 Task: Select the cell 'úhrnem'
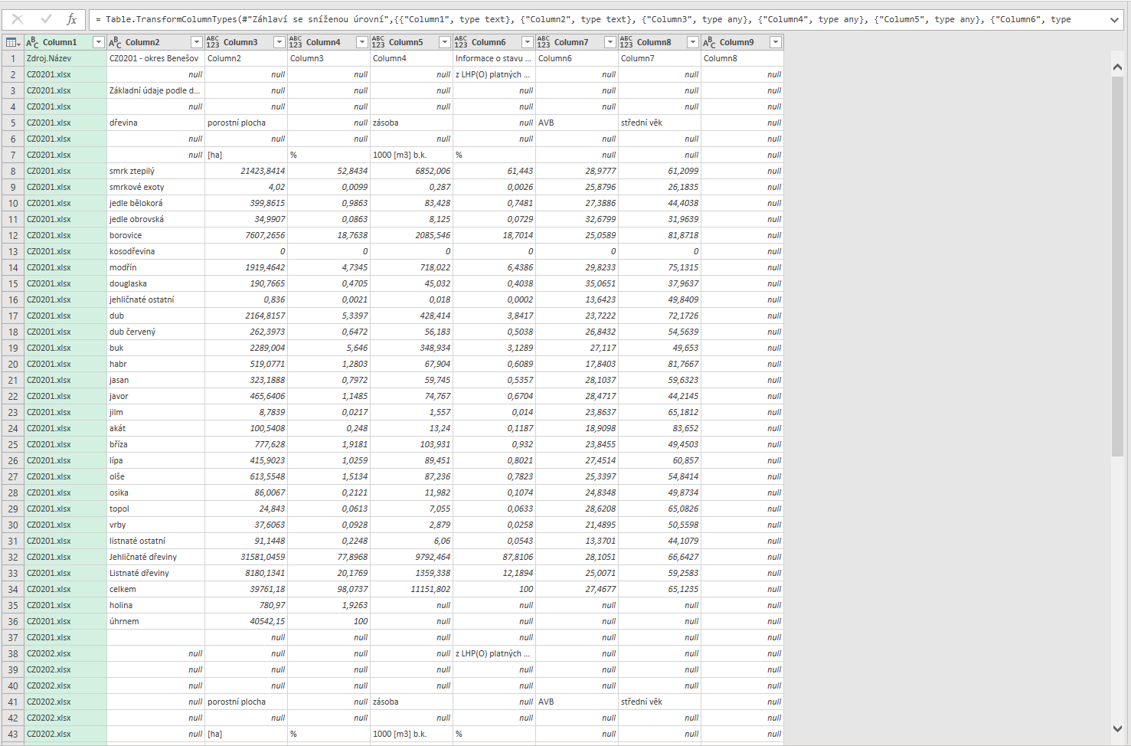[155, 621]
